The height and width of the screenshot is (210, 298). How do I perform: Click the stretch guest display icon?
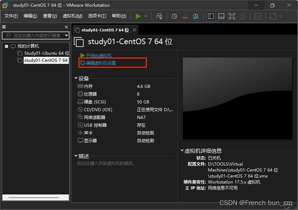coord(273,16)
